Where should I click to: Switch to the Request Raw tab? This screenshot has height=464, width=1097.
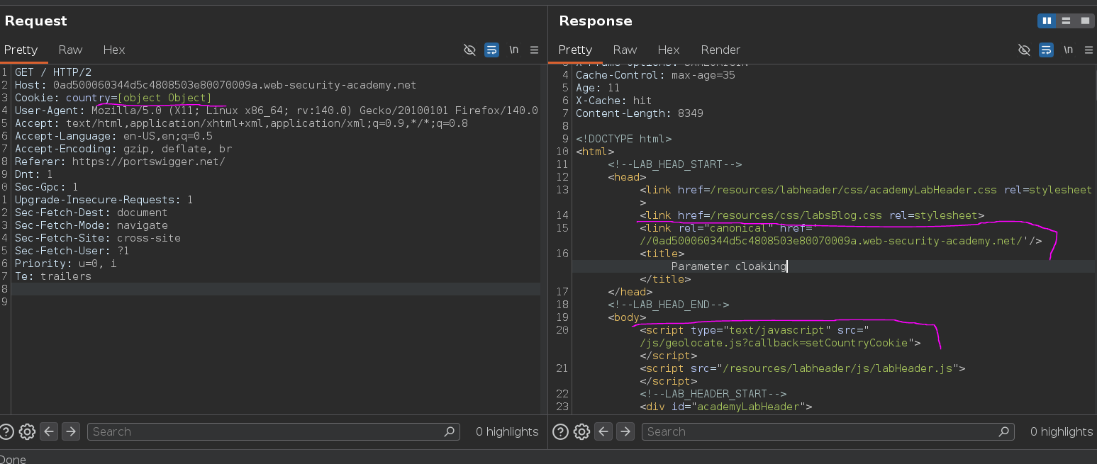click(70, 50)
